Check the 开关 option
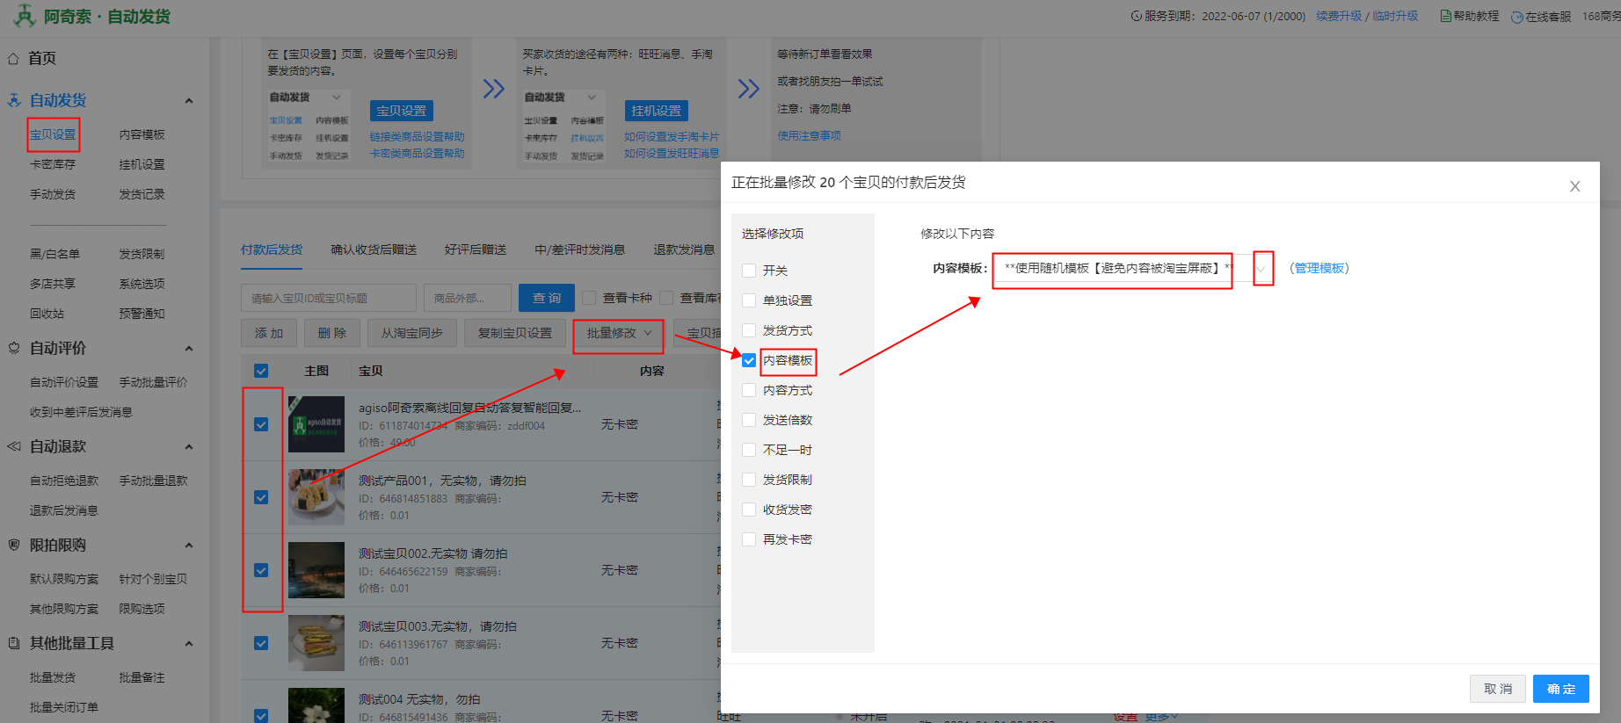Viewport: 1621px width, 723px height. (x=749, y=271)
